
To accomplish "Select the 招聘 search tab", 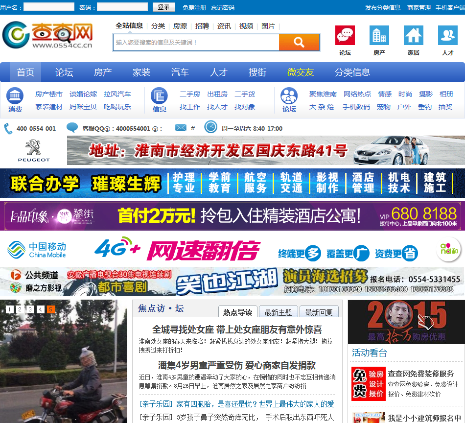I will click(x=202, y=26).
